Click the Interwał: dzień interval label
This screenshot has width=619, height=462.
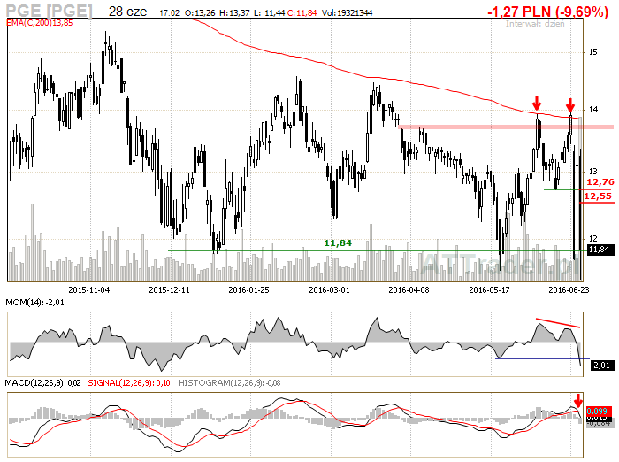pos(535,24)
